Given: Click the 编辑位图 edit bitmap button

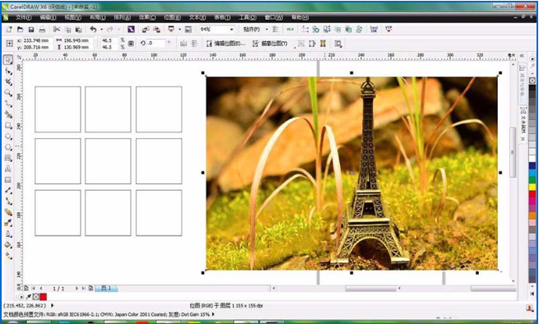Looking at the screenshot, I should pyautogui.click(x=225, y=44).
